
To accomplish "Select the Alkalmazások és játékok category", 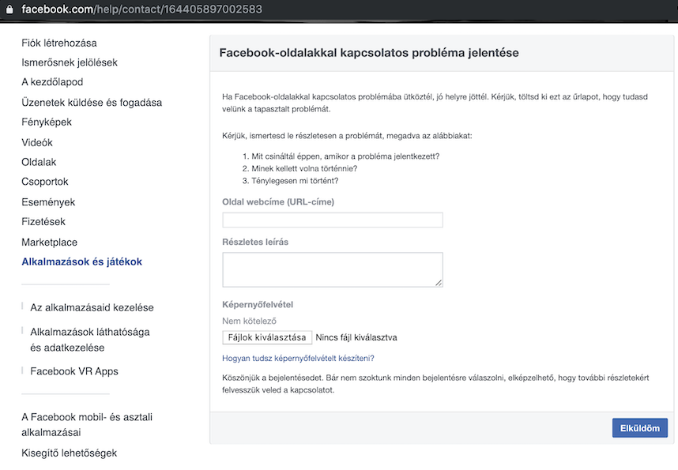I will point(82,261).
